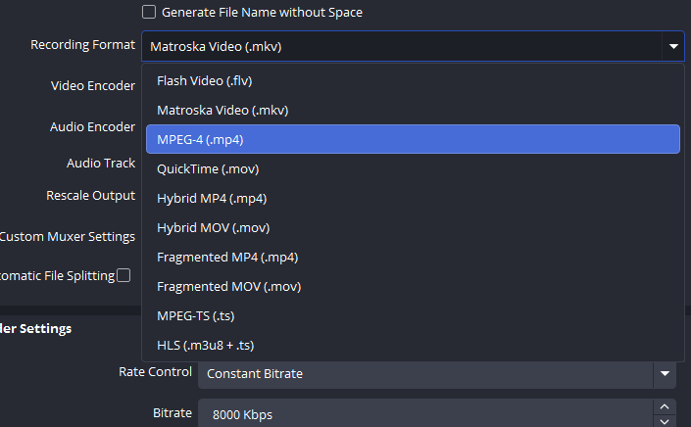Select Hybrid MP4 (.mp4) option
The image size is (691, 427).
[x=413, y=198]
